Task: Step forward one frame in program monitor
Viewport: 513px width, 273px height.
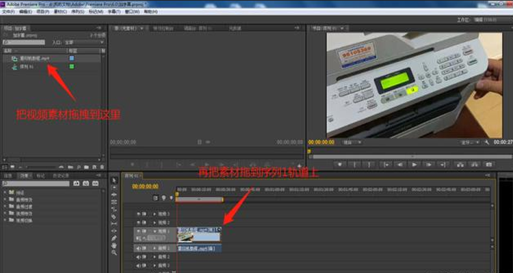Action: tap(430, 164)
